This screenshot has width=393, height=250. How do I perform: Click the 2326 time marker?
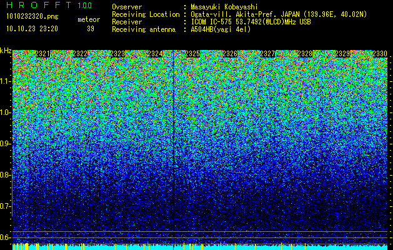click(230, 54)
